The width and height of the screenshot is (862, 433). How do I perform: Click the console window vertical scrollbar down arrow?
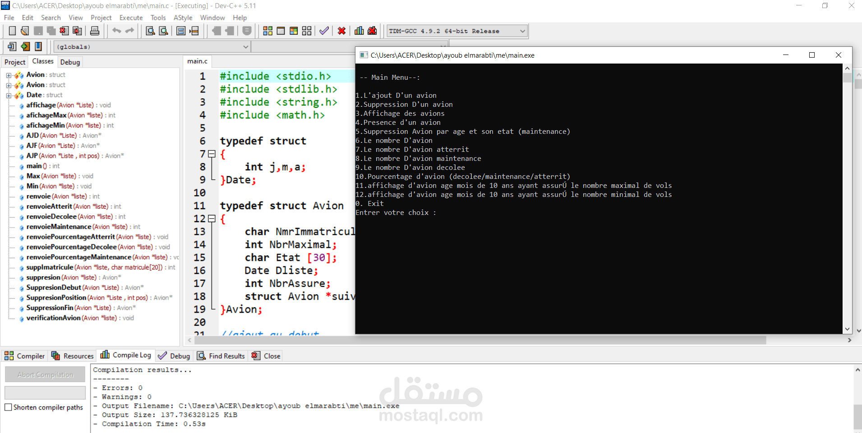click(847, 329)
